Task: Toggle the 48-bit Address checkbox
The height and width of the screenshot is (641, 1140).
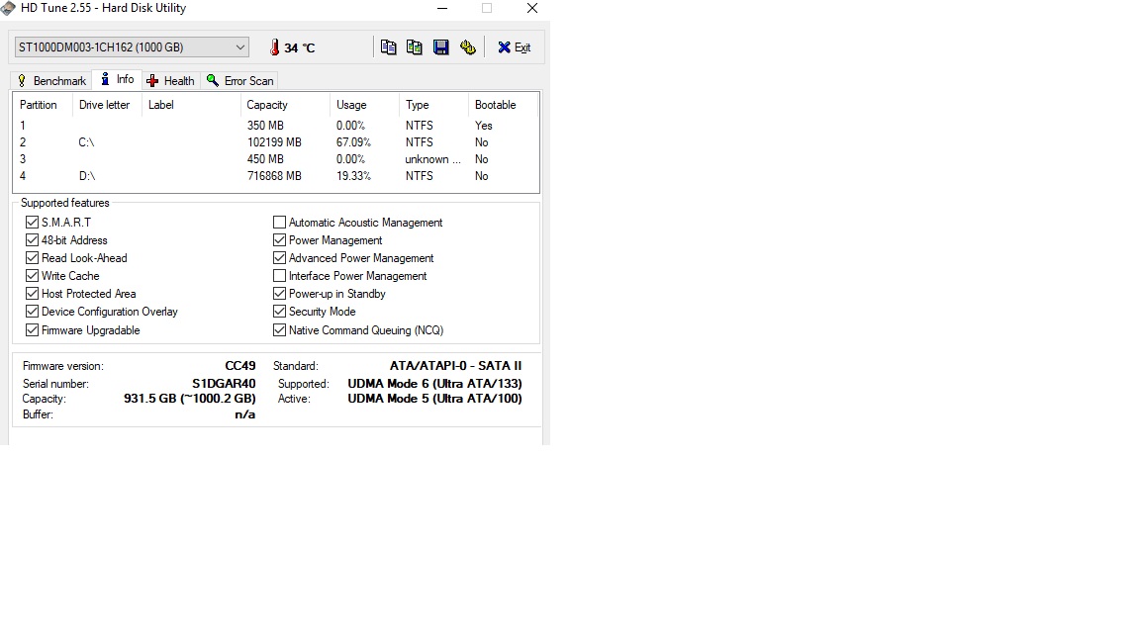Action: [x=32, y=239]
